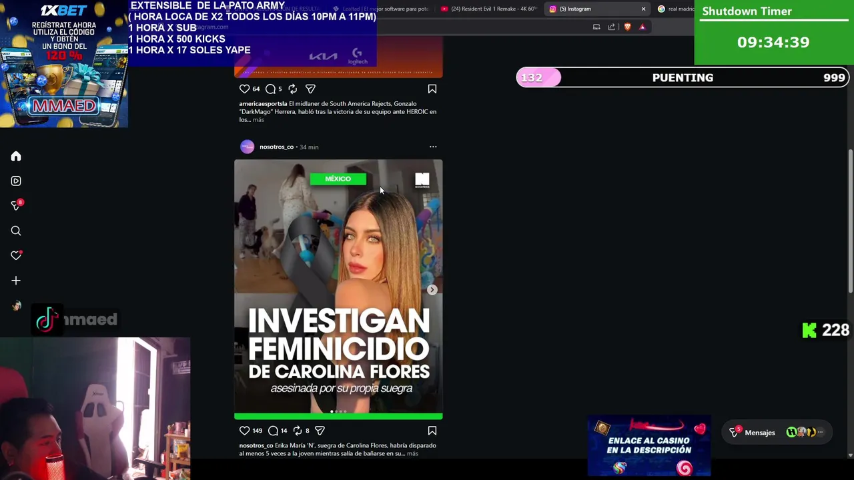Create new post with plus icon
Viewport: 854px width, 480px height.
(x=16, y=281)
